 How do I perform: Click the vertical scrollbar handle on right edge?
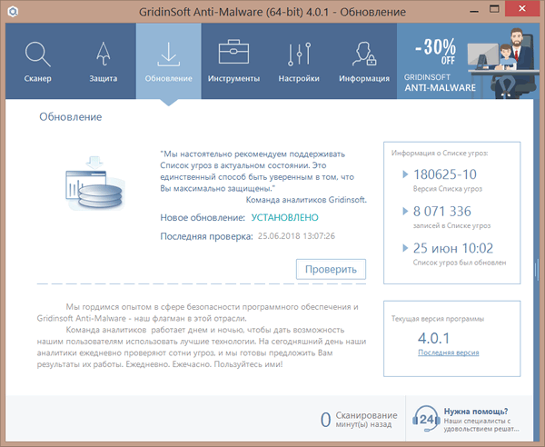[x=536, y=269]
